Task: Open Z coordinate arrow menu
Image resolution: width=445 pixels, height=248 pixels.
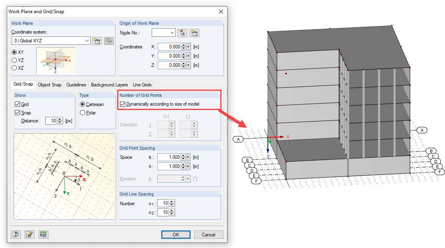Action: [x=189, y=65]
